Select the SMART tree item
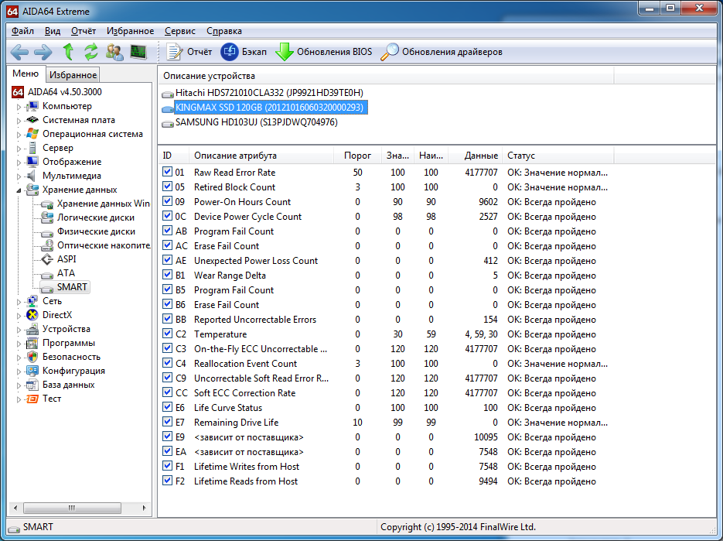The width and height of the screenshot is (723, 541). point(71,287)
